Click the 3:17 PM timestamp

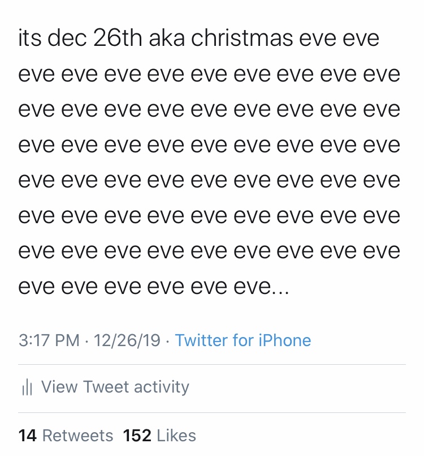pyautogui.click(x=49, y=340)
